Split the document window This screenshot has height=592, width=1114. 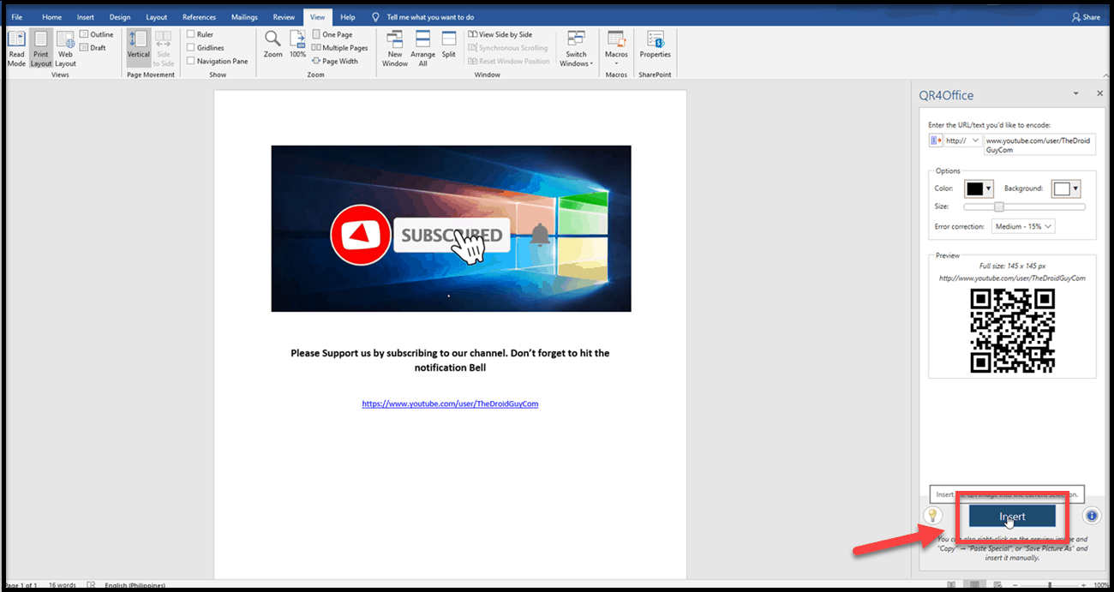448,47
